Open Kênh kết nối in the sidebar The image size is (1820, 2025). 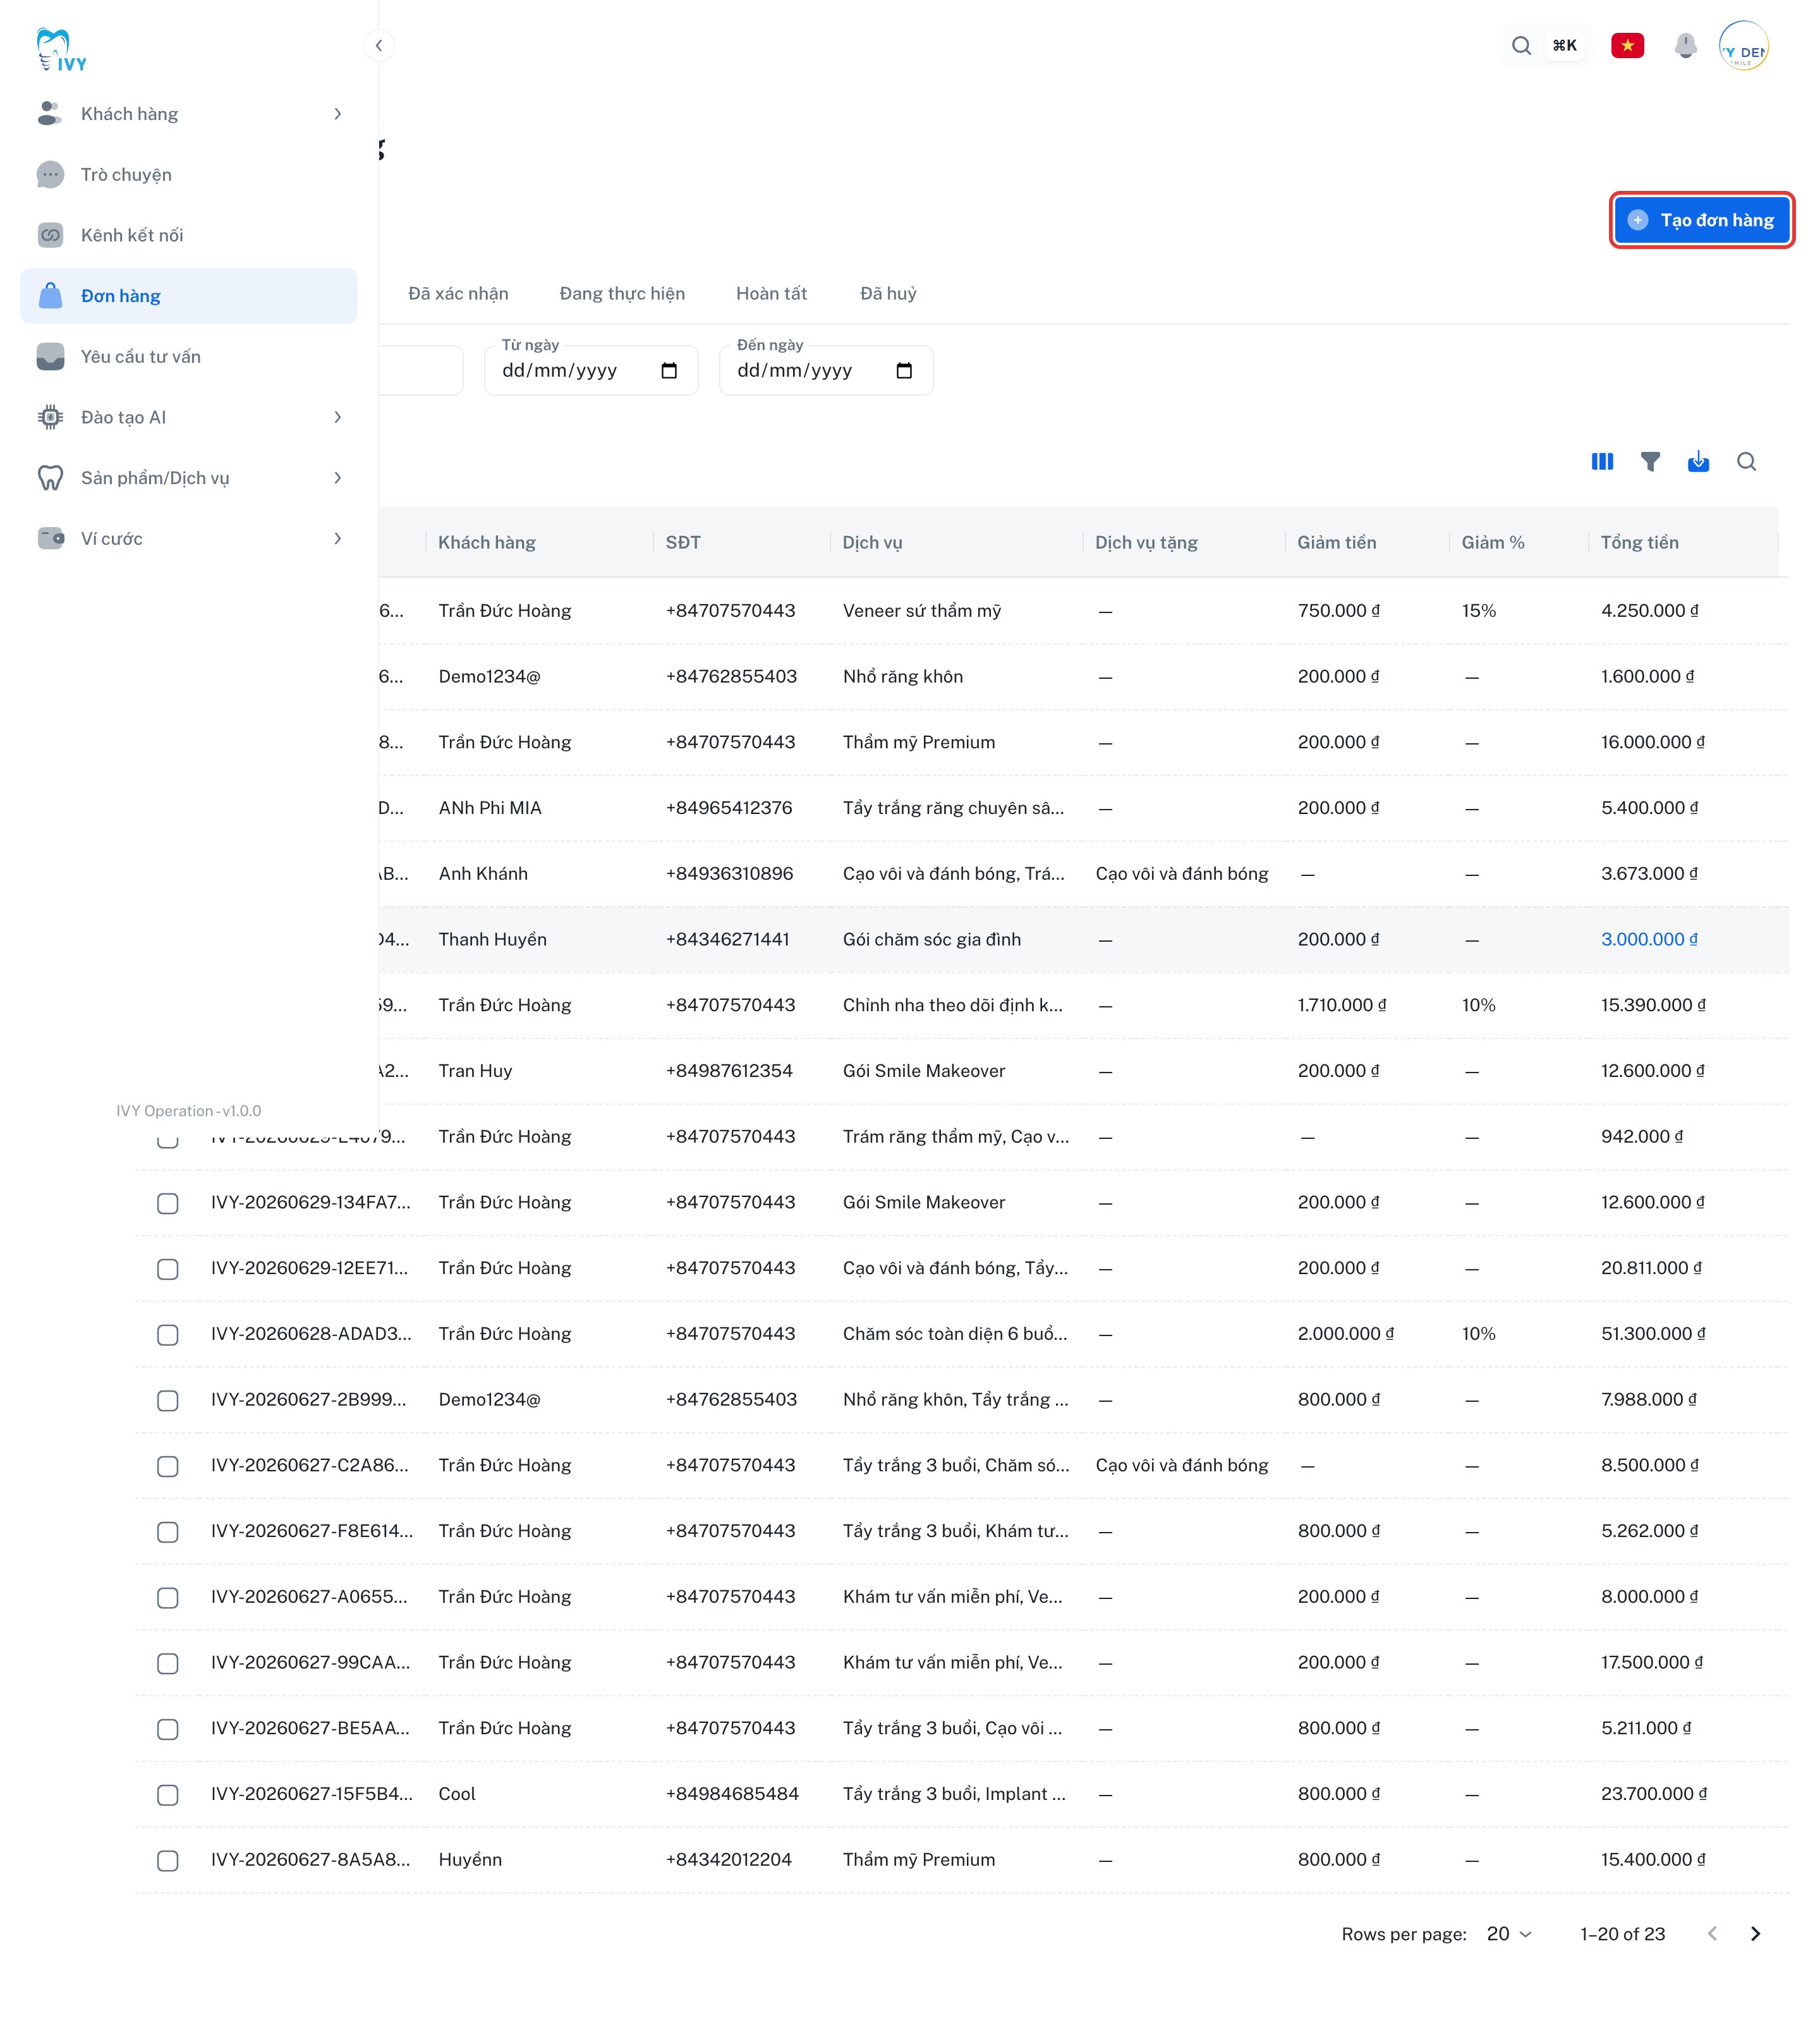[x=189, y=235]
